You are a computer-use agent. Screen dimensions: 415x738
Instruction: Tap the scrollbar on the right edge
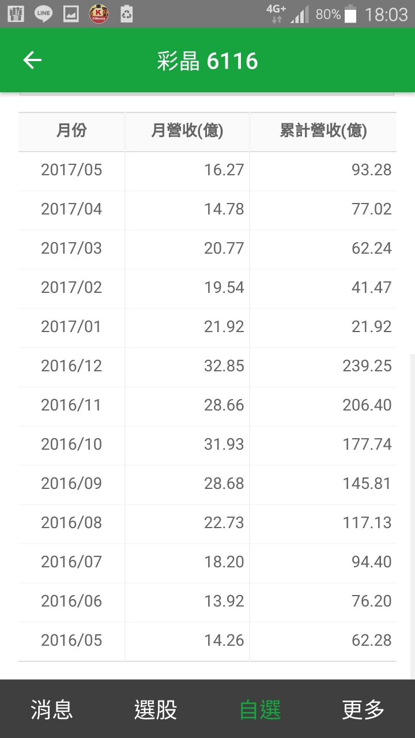tap(412, 516)
